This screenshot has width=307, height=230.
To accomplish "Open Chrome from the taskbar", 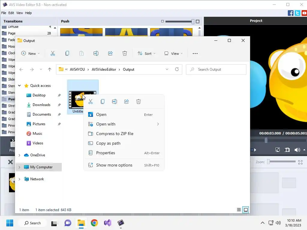I will pos(94,223).
